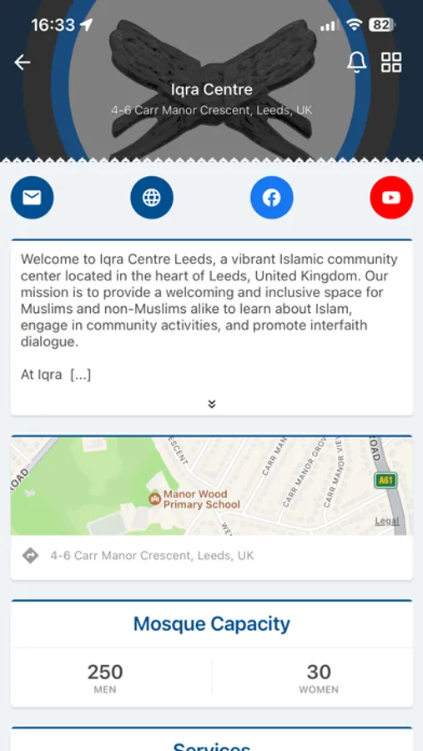Screen dimensions: 423x751
Task: Tap Manor Wood Primary School marker
Action: (x=154, y=499)
